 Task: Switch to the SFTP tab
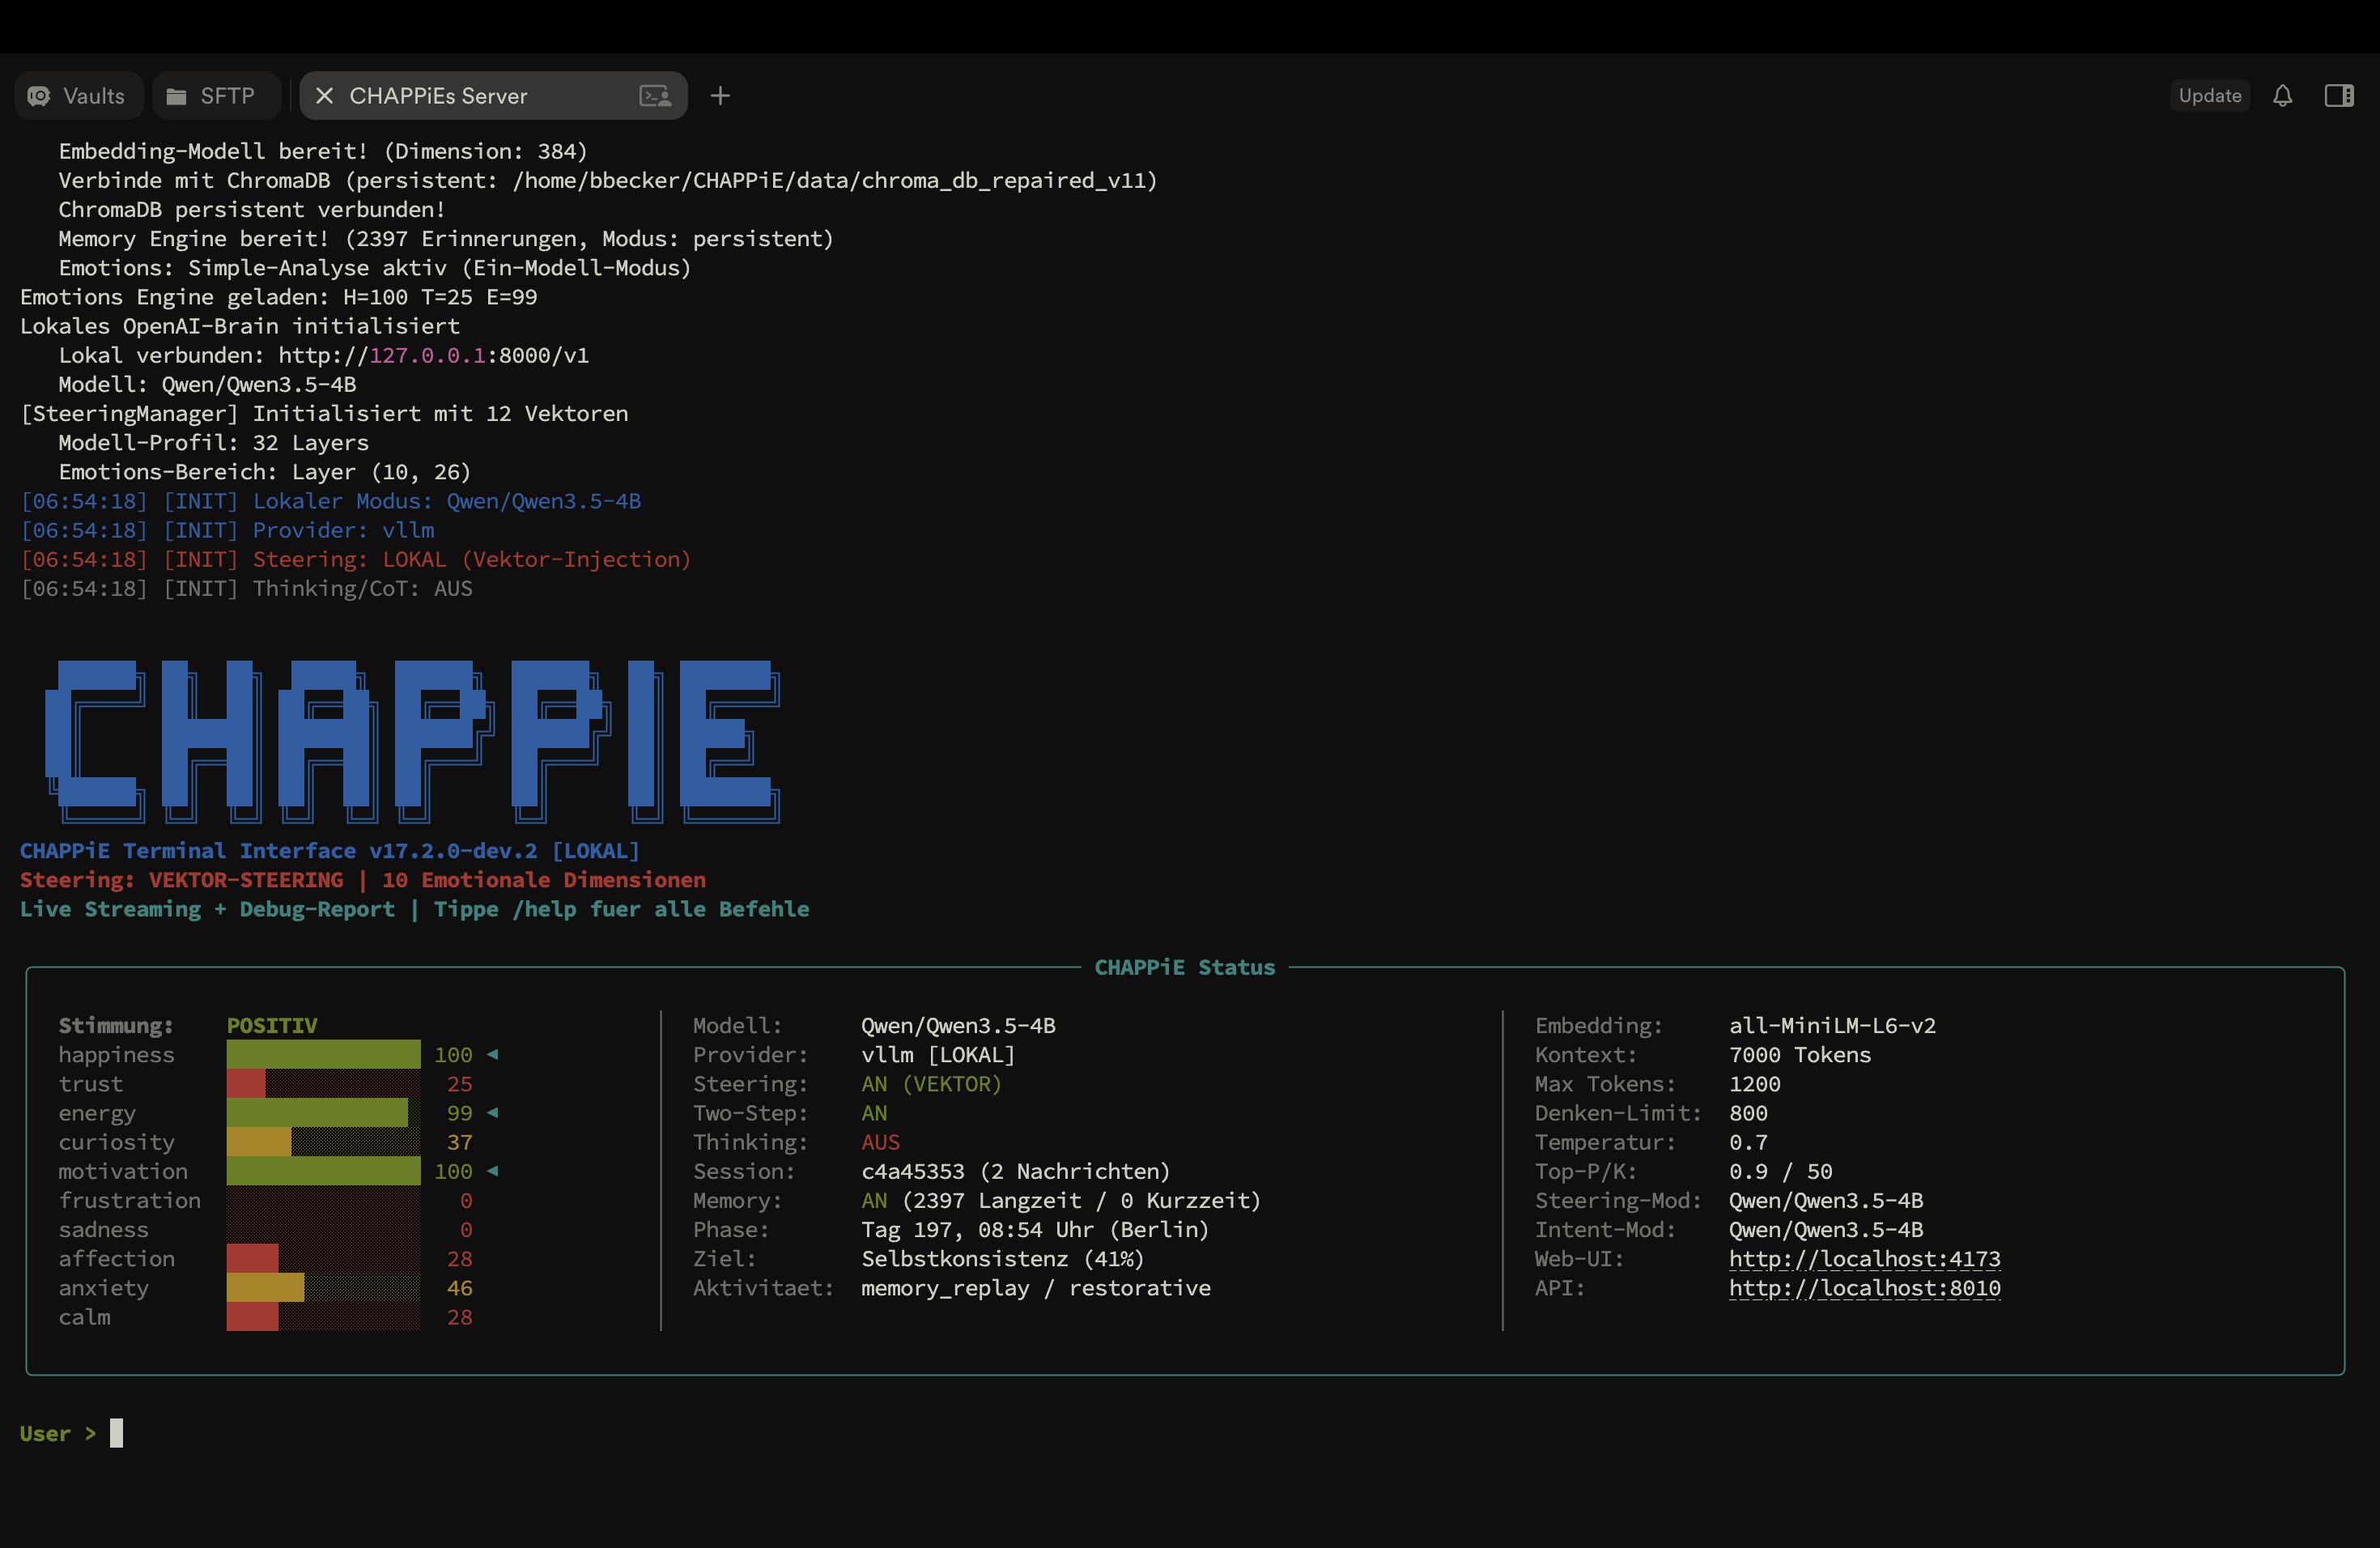(x=216, y=96)
